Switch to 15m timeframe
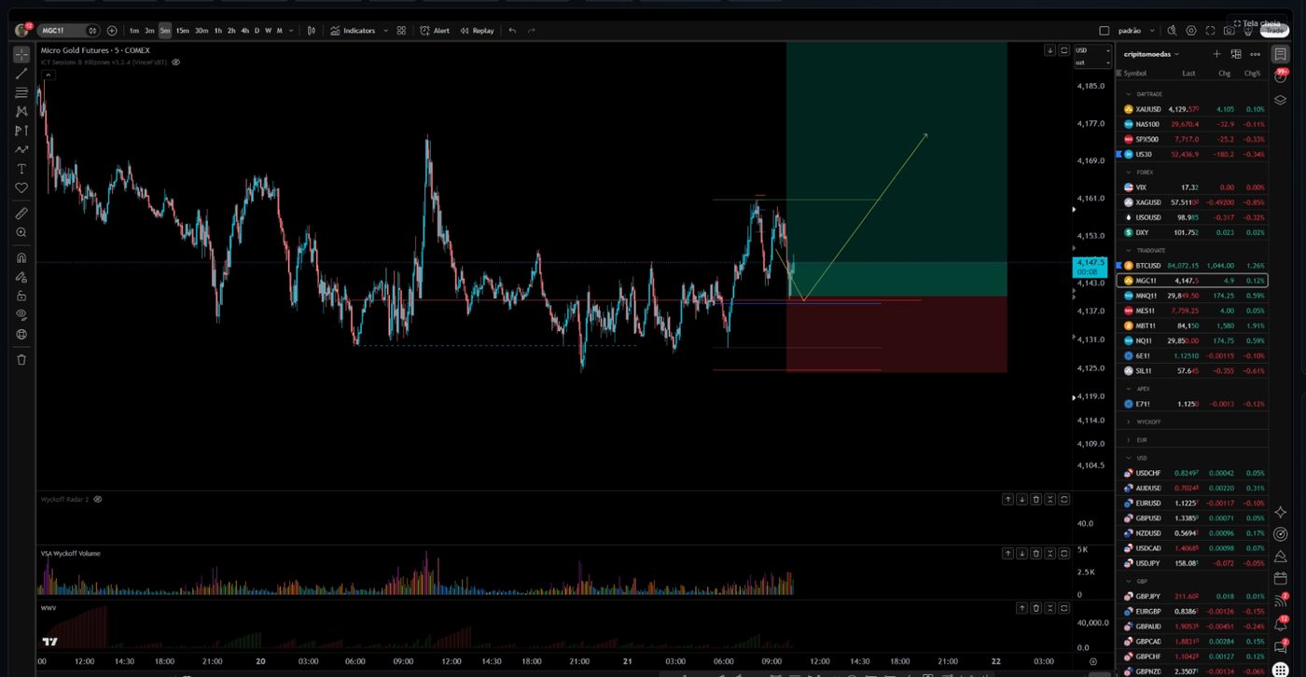 [182, 31]
